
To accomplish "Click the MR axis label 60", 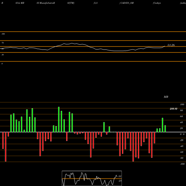I will click(x=182, y=116).
